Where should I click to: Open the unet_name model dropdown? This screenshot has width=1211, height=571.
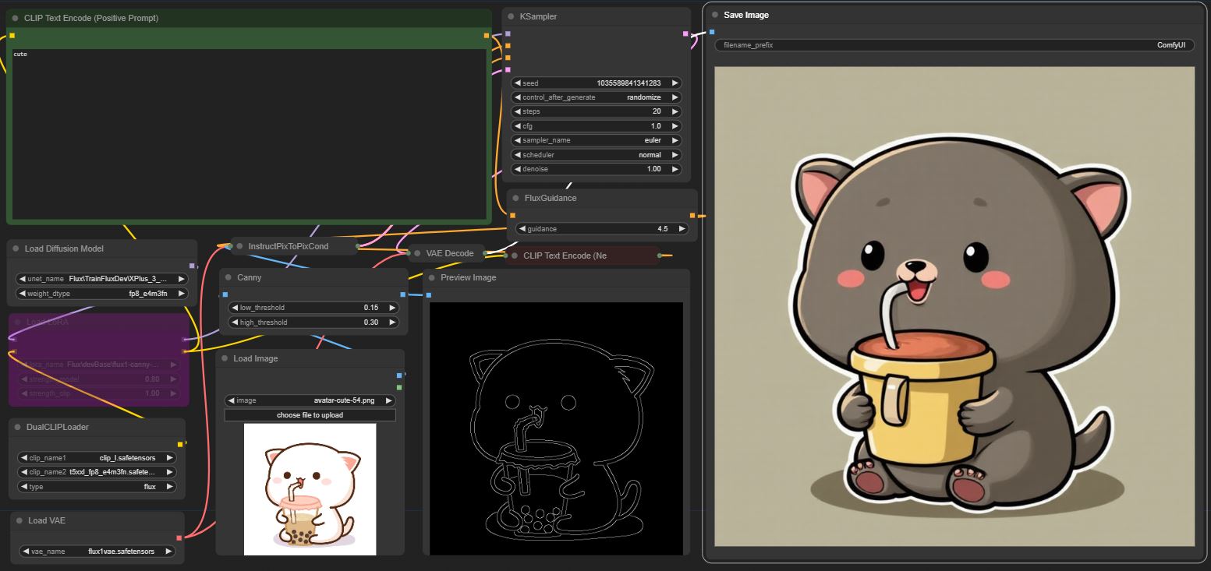pos(102,279)
